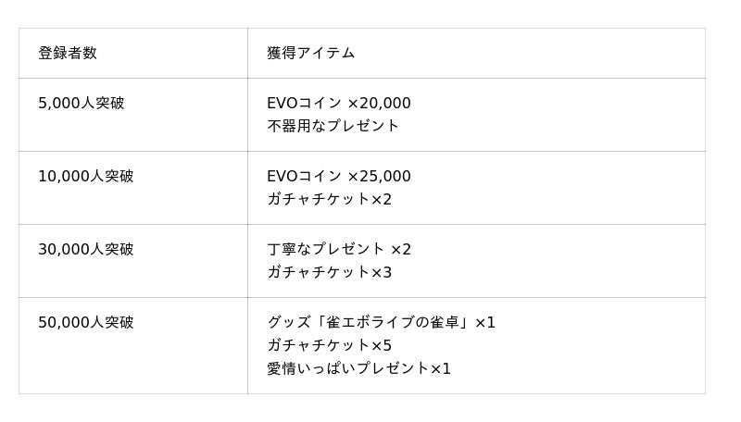Click the 50,000人突破 milestone cell

click(86, 323)
